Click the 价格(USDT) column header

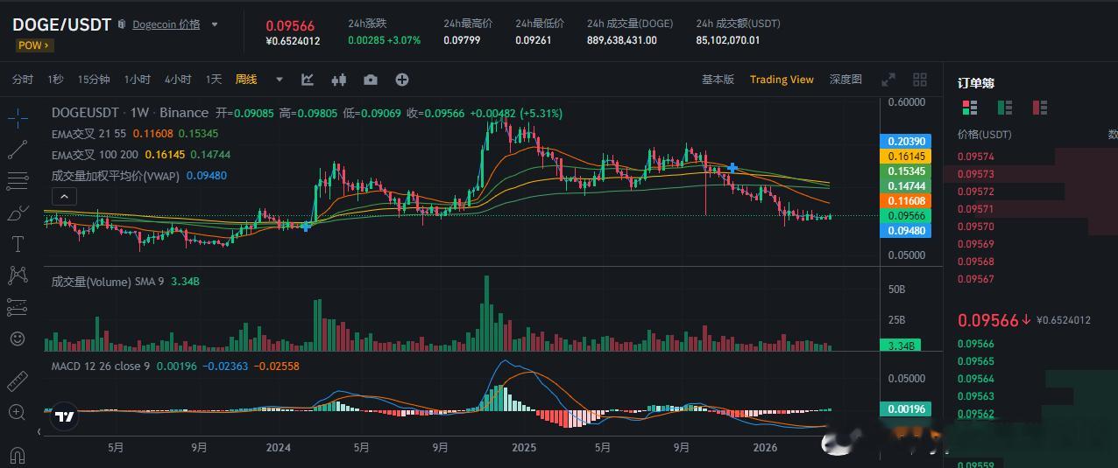click(x=985, y=135)
